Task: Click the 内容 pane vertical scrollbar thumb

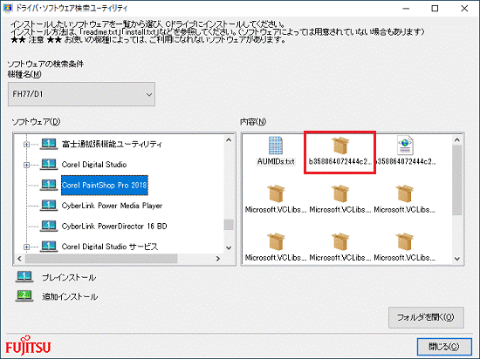Action: click(457, 180)
